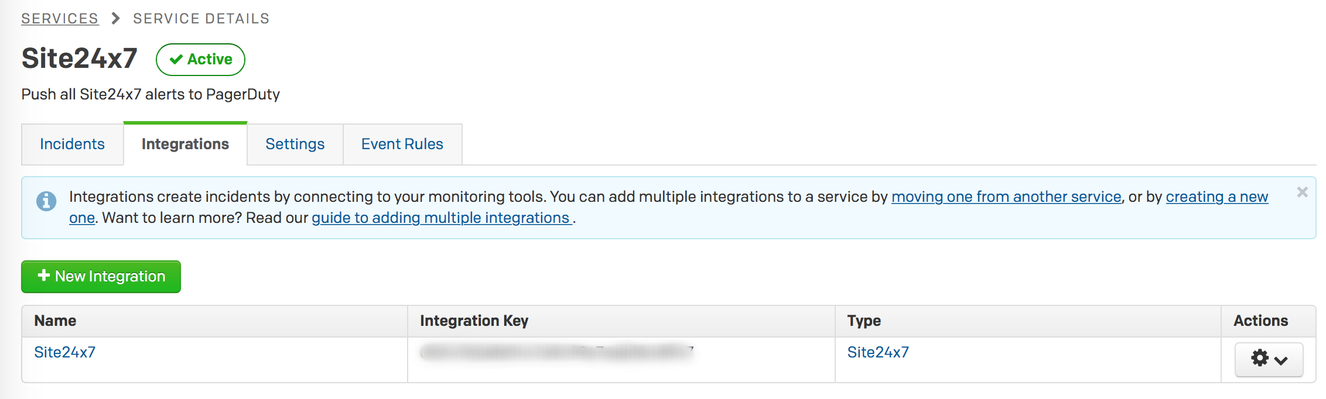Click the Site24x7 integration name link
The image size is (1326, 399).
pyautogui.click(x=66, y=352)
